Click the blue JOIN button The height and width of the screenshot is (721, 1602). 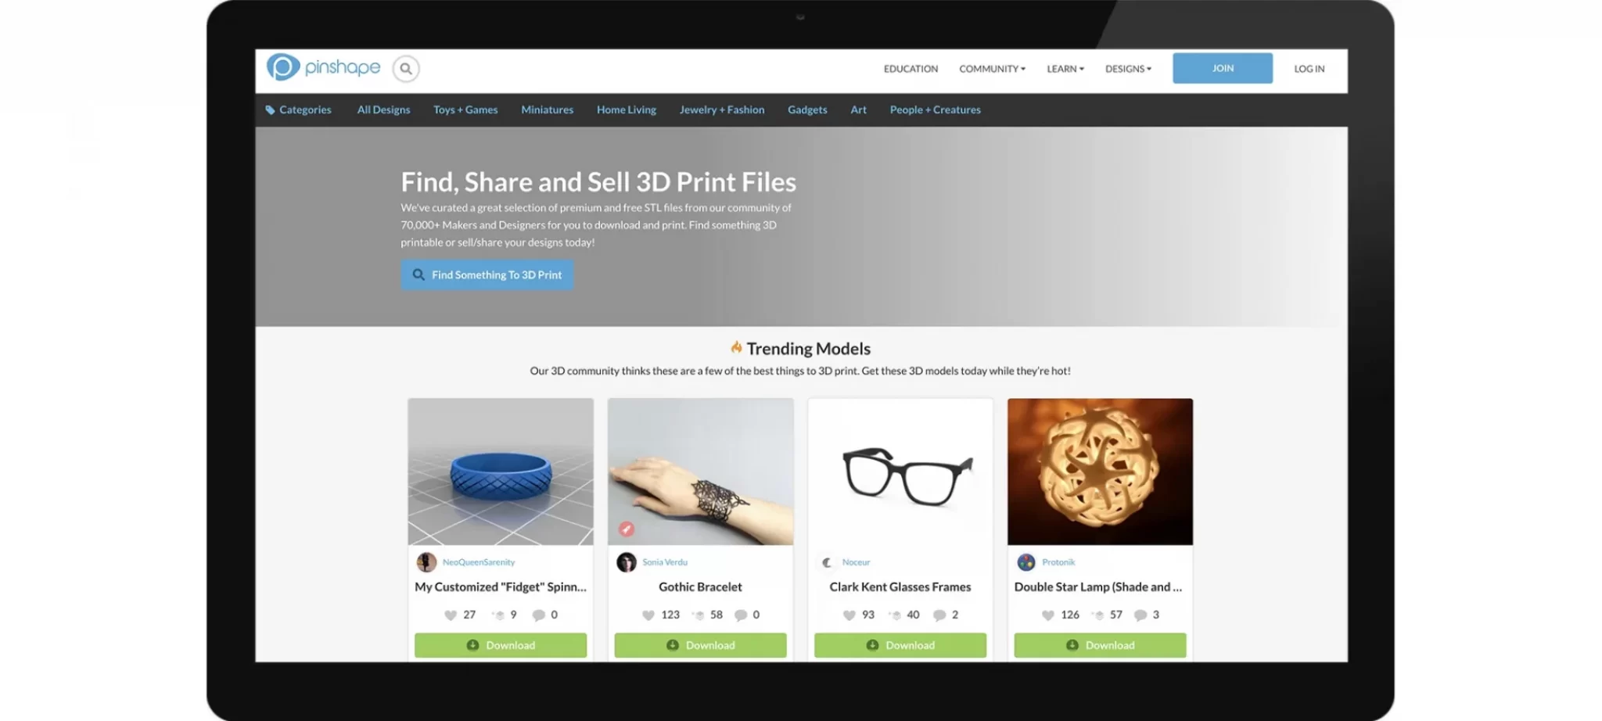click(x=1223, y=68)
